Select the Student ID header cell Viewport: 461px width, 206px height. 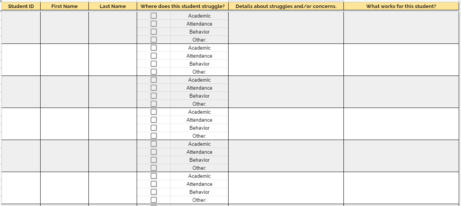point(21,6)
